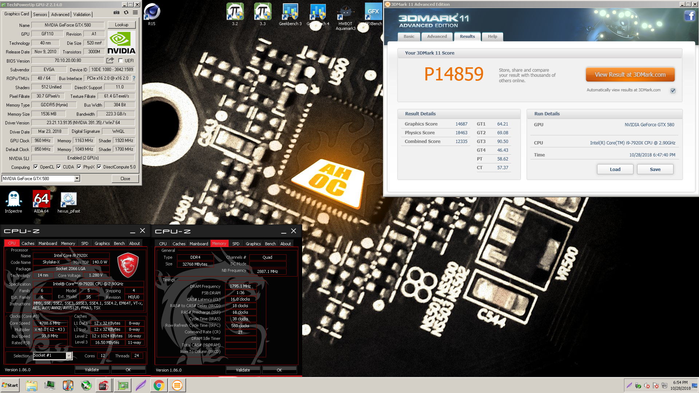The width and height of the screenshot is (699, 393).
Task: Open the hexus_pifast desktop icon
Action: click(x=69, y=202)
